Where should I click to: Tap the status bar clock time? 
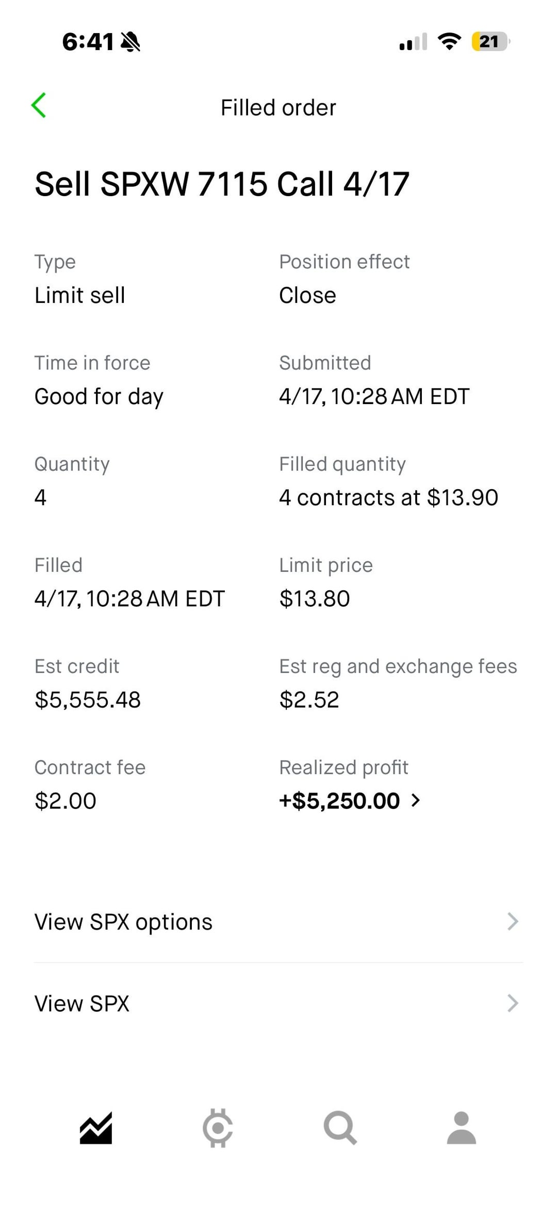coord(88,42)
